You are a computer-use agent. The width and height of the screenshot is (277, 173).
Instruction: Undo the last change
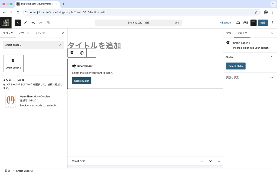pos(33,23)
